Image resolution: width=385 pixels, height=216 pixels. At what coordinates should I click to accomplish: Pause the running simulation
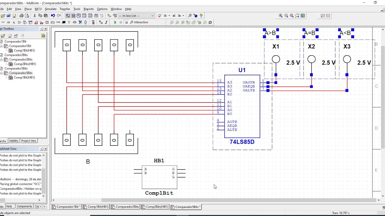point(121,22)
